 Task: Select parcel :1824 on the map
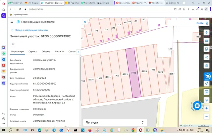(144, 71)
